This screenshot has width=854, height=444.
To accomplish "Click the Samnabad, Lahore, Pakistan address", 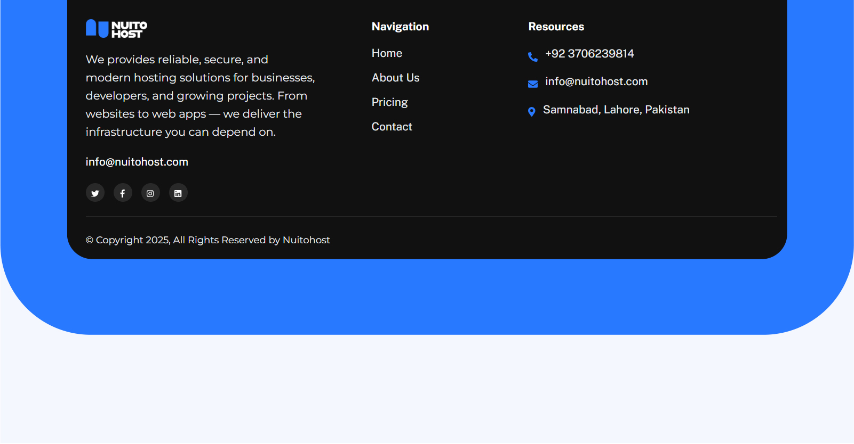I will coord(616,110).
